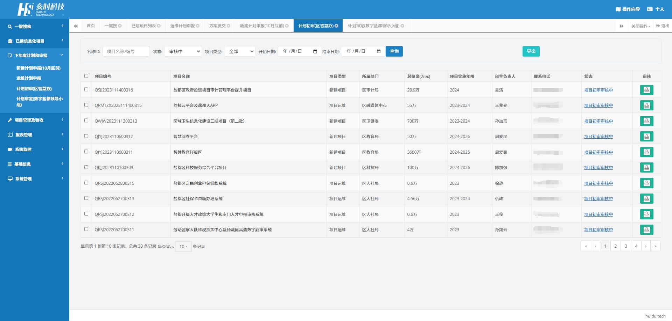Image resolution: width=672 pixels, height=321 pixels.
Task: Open the 个人 profile icon in header
Action: click(650, 9)
